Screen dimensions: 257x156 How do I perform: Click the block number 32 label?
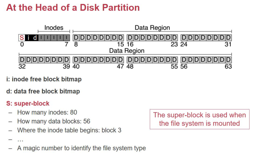click(22, 66)
